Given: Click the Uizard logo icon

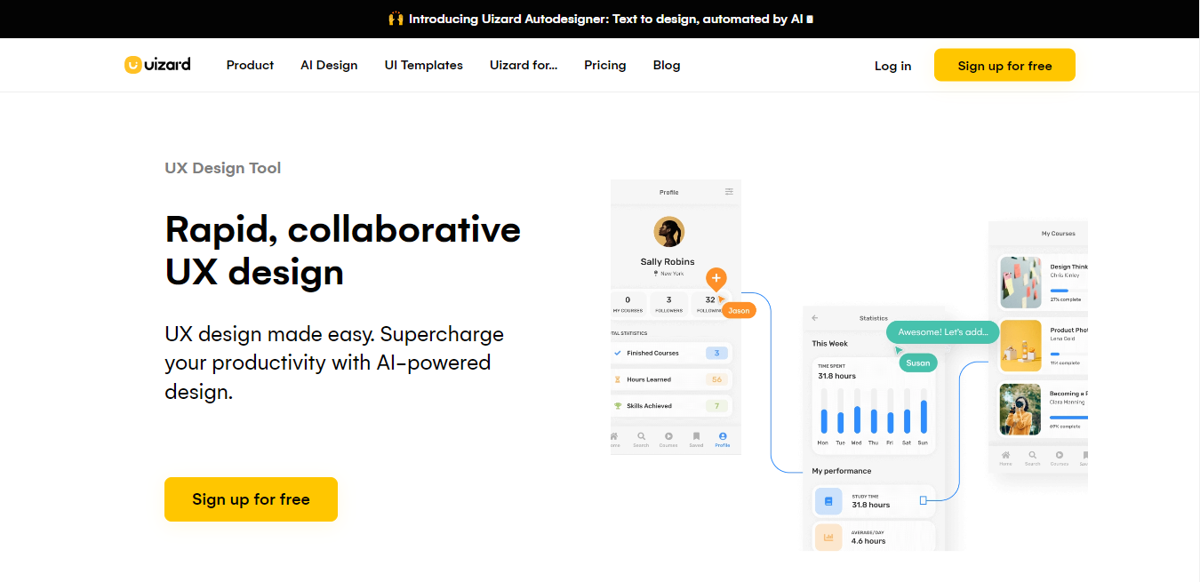Looking at the screenshot, I should 132,65.
